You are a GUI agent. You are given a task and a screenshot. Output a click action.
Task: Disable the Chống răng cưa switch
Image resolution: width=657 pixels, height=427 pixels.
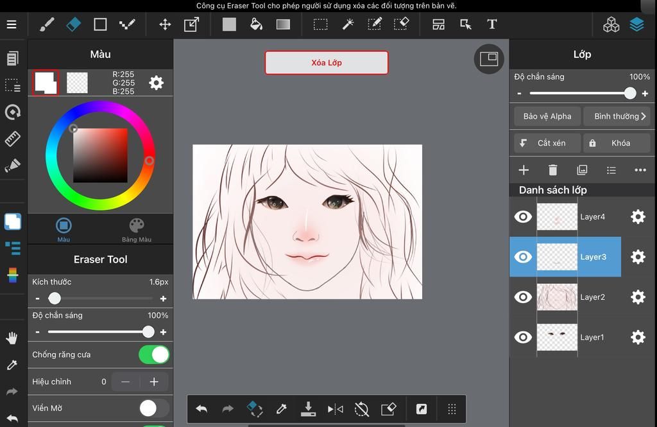[x=154, y=355]
